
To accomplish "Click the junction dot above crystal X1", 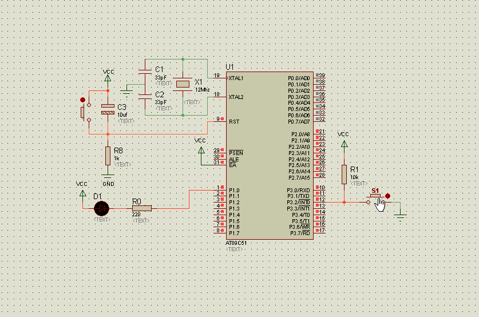I will (183, 60).
